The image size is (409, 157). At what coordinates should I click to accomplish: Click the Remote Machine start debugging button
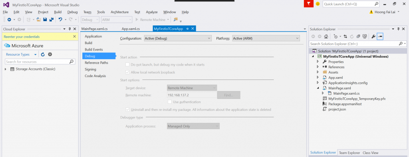click(x=150, y=19)
